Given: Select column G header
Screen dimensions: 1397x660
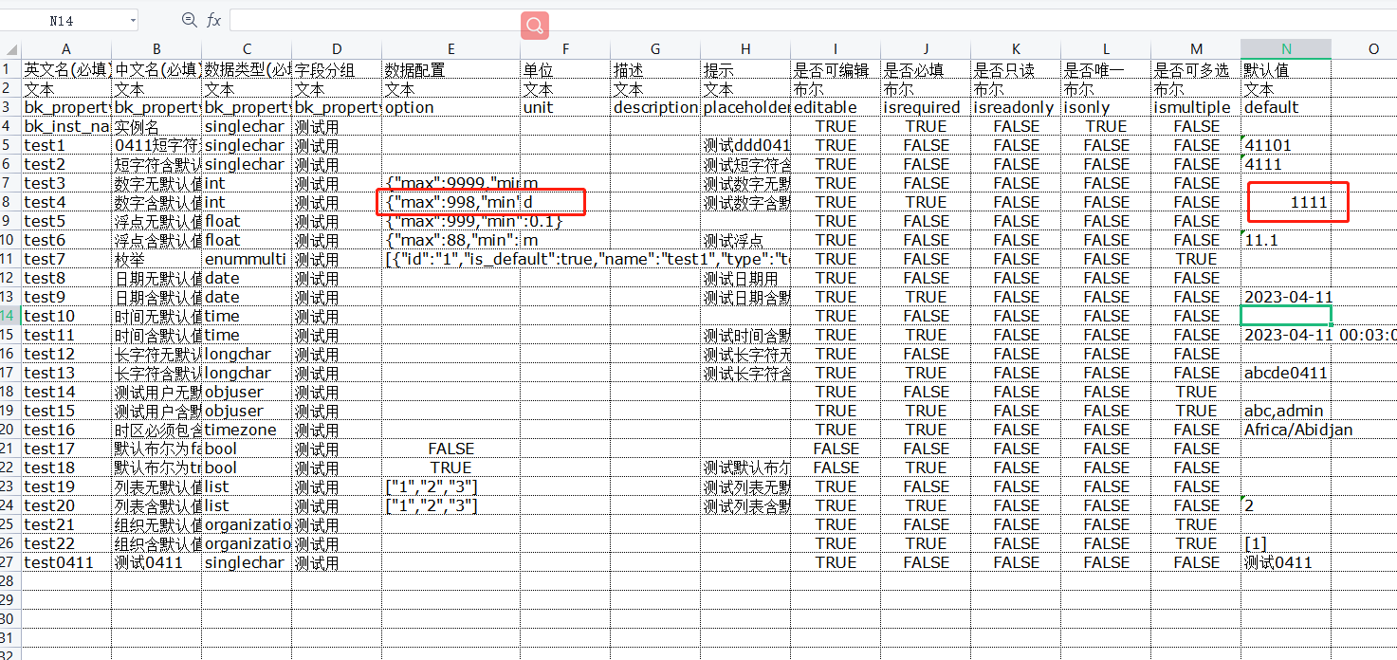Looking at the screenshot, I should pyautogui.click(x=655, y=49).
